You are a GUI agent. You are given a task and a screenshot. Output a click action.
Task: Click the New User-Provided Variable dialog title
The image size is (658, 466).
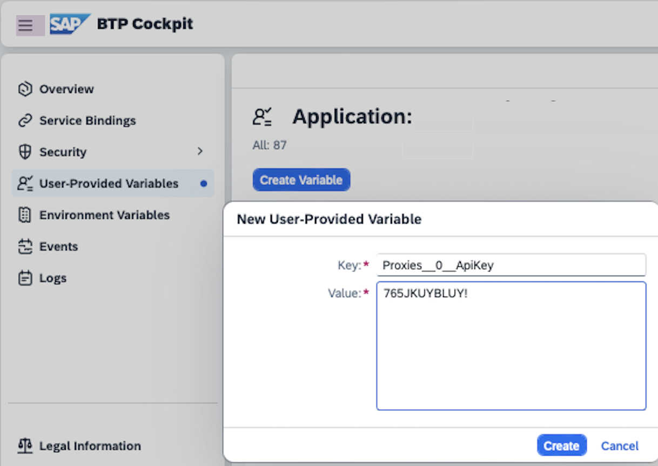[x=329, y=219]
